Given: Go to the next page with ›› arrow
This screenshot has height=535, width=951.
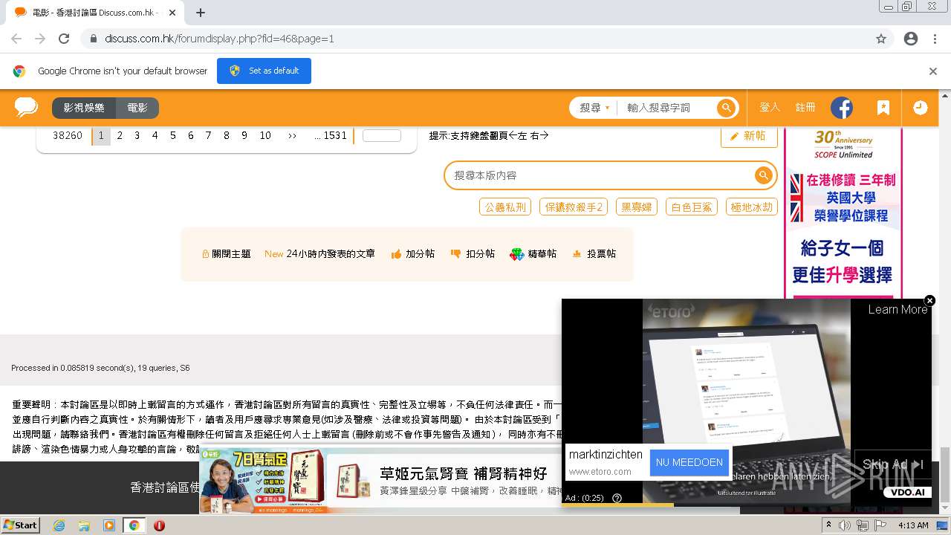Looking at the screenshot, I should point(292,136).
